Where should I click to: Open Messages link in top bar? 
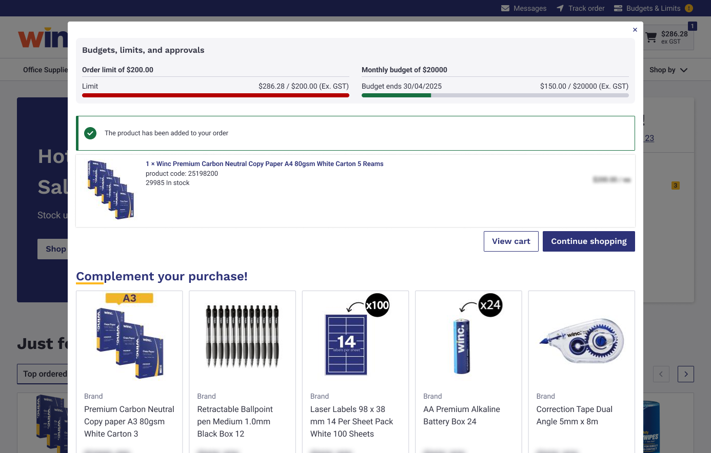click(x=530, y=8)
